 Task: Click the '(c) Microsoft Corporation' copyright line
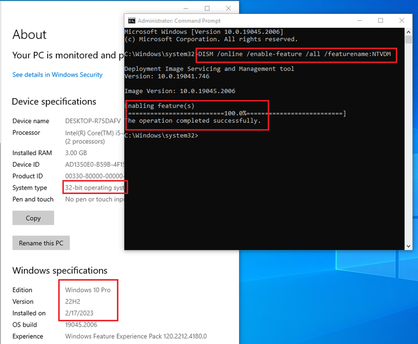click(x=211, y=40)
